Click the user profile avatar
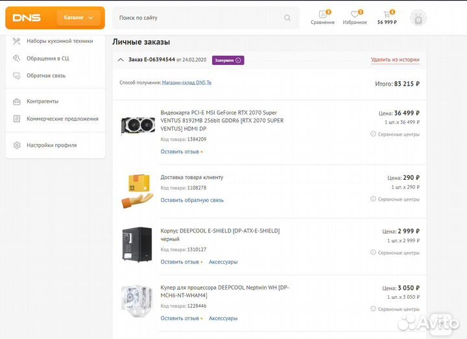Viewport: 467px width, 339px height. pos(418,18)
